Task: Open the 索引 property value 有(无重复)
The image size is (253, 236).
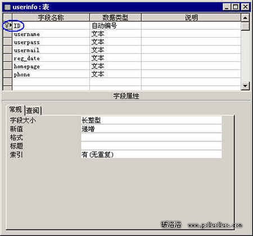Action: [x=151, y=155]
